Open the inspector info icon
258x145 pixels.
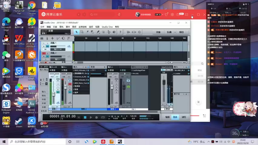point(47,38)
